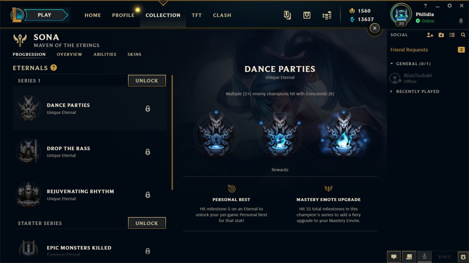
Task: Click the new folder icon in Social
Action: point(441,35)
